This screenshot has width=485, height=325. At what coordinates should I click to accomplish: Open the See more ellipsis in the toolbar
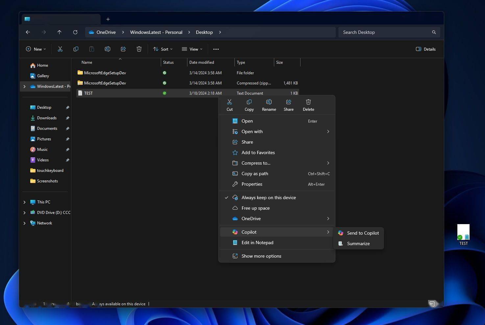pyautogui.click(x=216, y=49)
